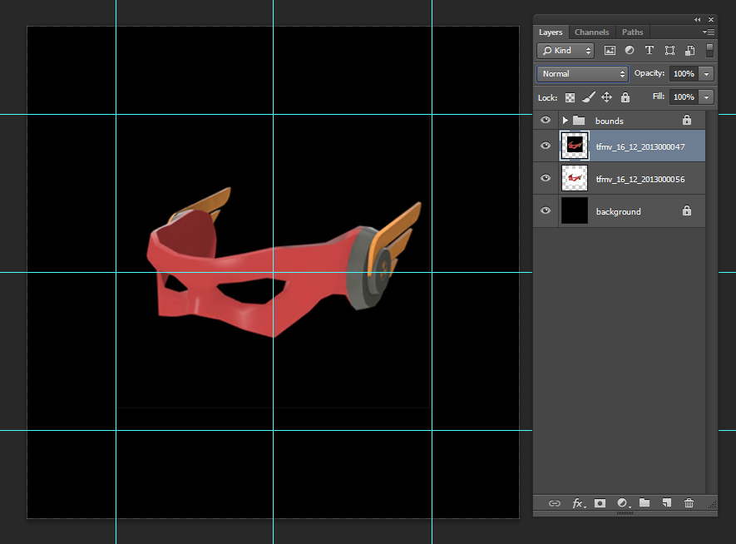Switch to the Channels tab
The image size is (736, 544).
coord(591,32)
